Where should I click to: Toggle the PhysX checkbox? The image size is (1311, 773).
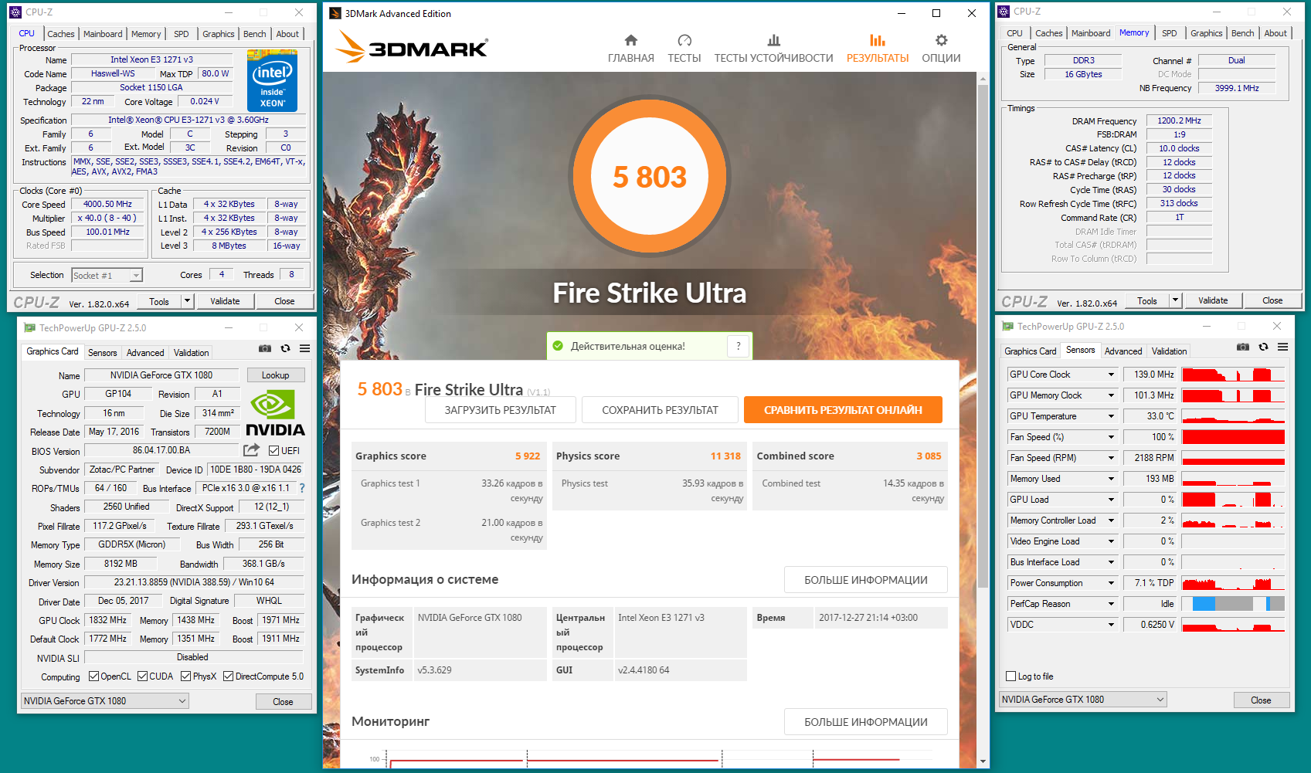click(x=185, y=676)
